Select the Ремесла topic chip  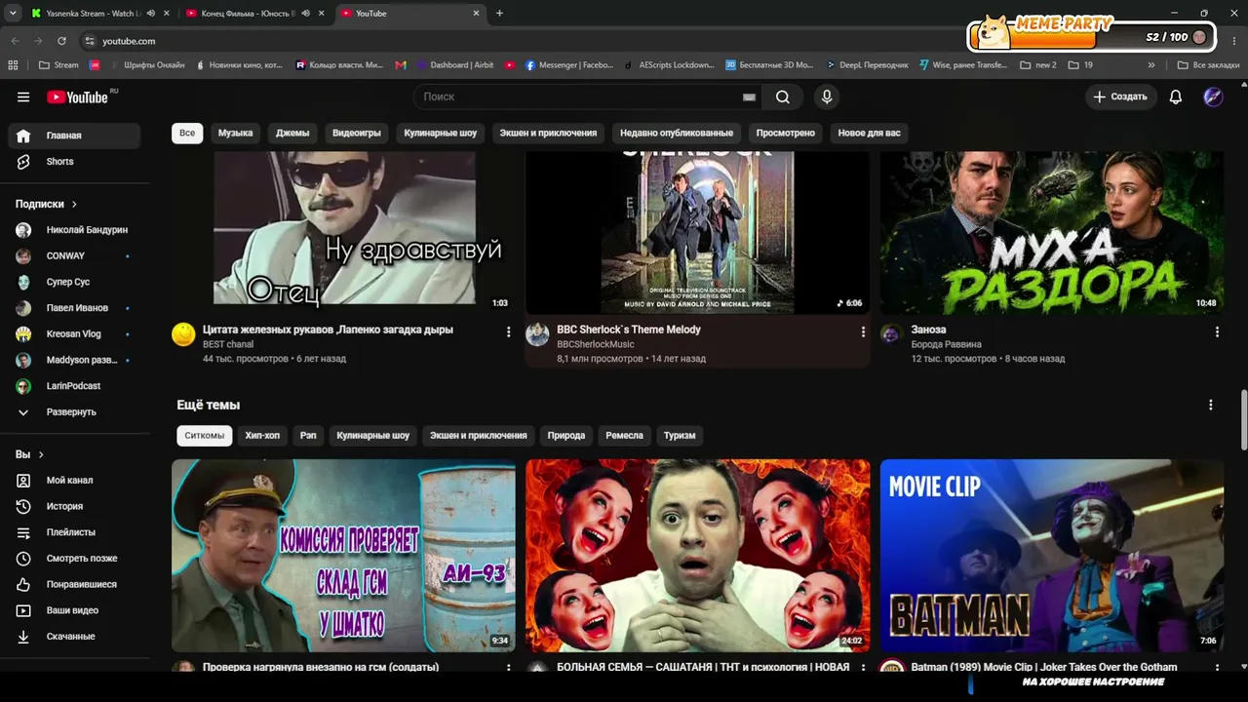click(624, 435)
